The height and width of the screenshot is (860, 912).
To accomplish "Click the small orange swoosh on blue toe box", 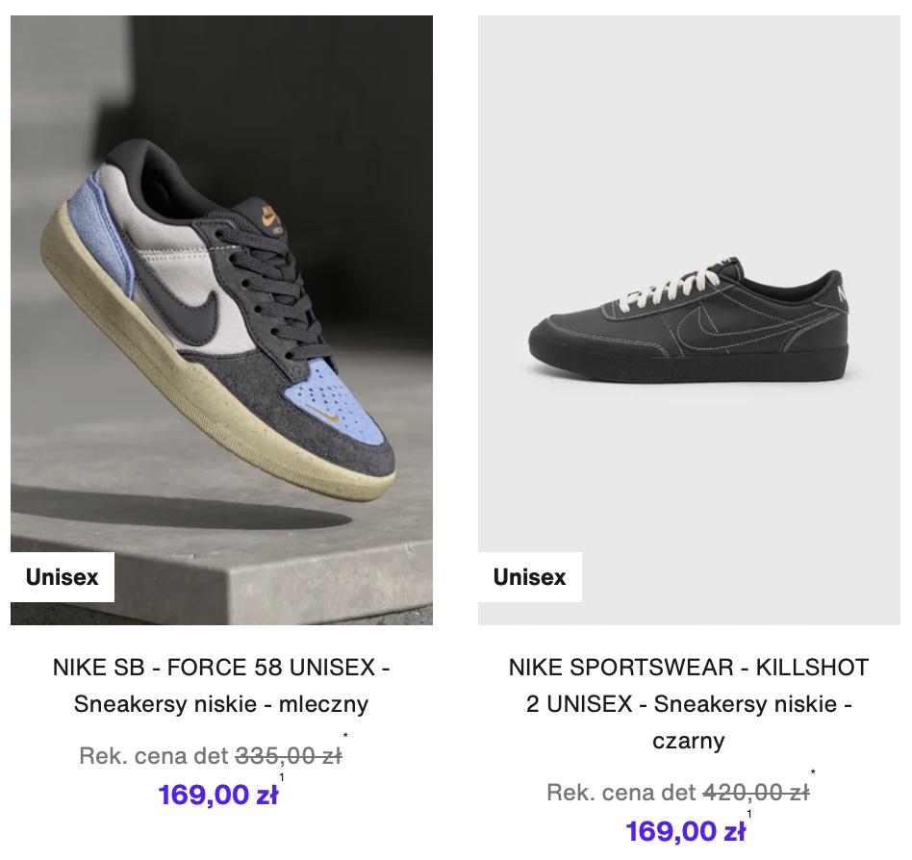I will click(x=332, y=420).
